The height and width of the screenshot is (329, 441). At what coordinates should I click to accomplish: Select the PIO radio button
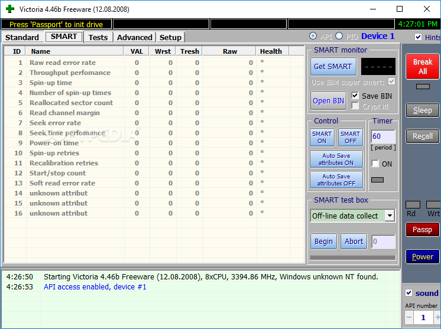click(x=339, y=36)
